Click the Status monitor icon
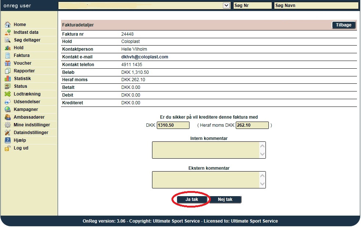Screen dimensions: 361x227 (8, 86)
